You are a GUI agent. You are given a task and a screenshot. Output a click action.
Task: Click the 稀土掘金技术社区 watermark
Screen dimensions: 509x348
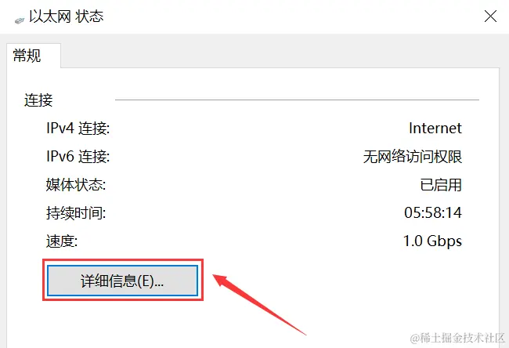coord(458,338)
